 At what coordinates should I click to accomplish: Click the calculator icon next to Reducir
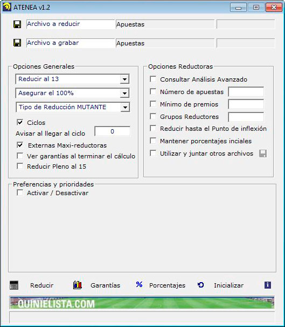coord(14,285)
